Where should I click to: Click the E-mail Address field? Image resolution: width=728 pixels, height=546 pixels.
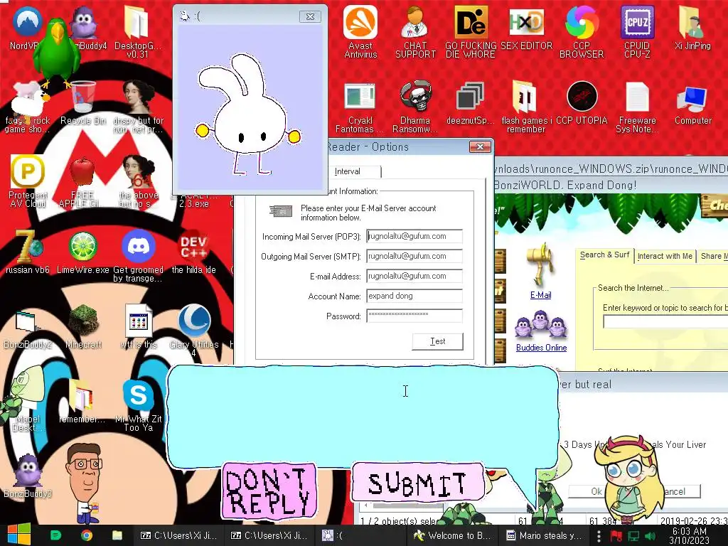coord(414,276)
